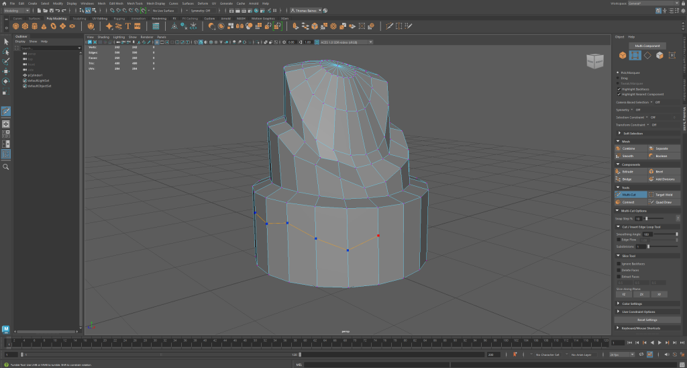The image size is (687, 368).
Task: Expand the Color Settings section
Action: [x=633, y=304]
